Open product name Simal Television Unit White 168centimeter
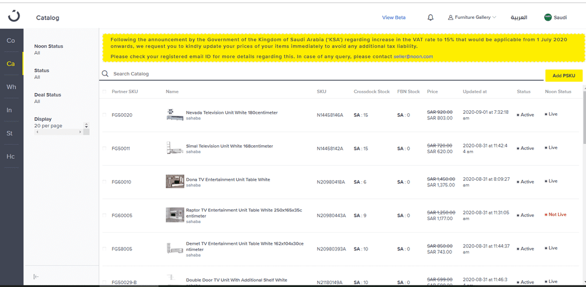 click(229, 146)
